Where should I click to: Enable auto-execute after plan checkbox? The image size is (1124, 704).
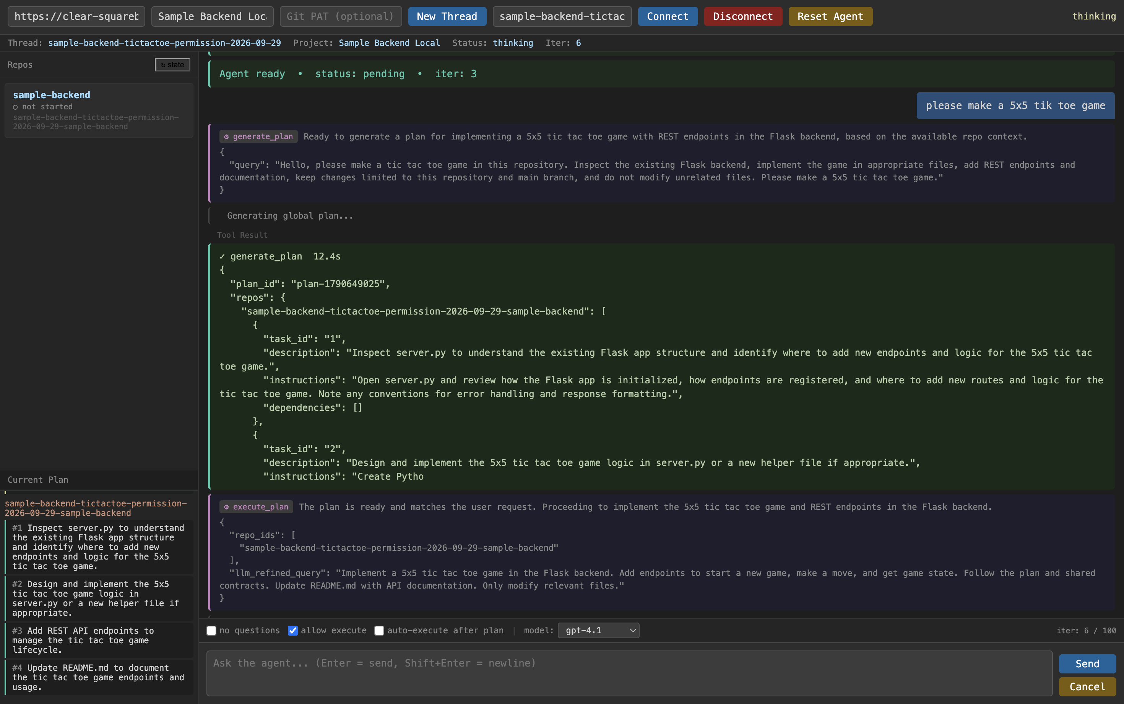(379, 631)
